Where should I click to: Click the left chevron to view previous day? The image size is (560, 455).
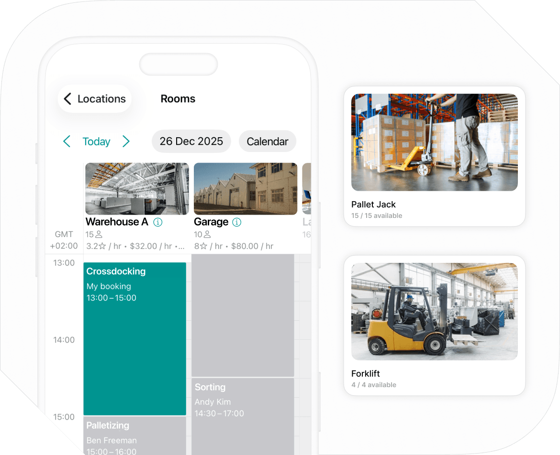click(x=67, y=141)
